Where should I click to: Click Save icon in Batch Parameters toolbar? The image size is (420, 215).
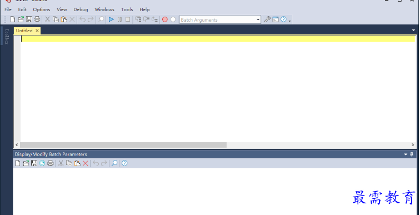pyautogui.click(x=34, y=163)
